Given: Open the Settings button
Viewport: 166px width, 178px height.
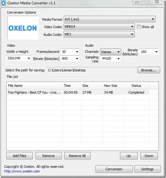Looking at the screenshot, I should (x=147, y=169).
